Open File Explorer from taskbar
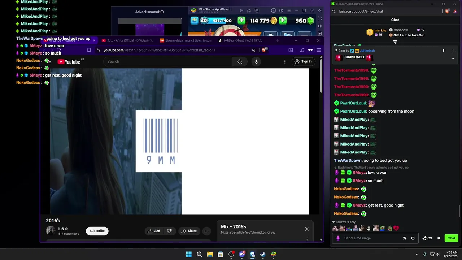Image resolution: width=462 pixels, height=260 pixels. pos(210,254)
